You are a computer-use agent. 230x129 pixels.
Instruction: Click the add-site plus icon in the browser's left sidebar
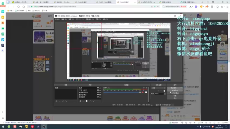tap(3, 112)
